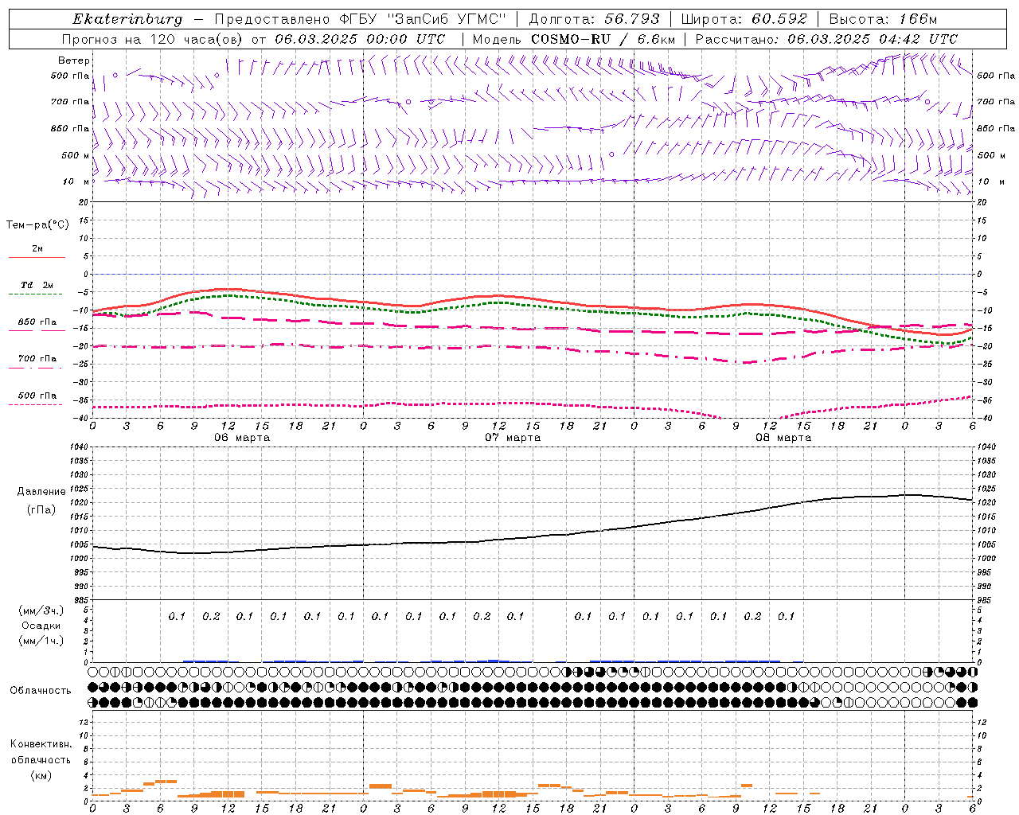Click the Тем-ра(°C) panel label
Viewport: 1019px width, 815px height.
click(x=37, y=225)
